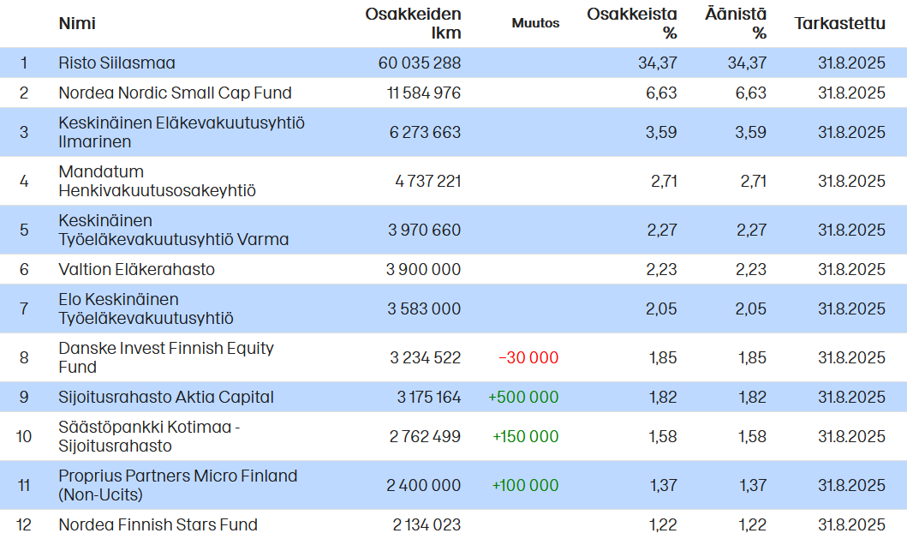Click Nordea Finnish Stars Fund name
The height and width of the screenshot is (539, 907).
pos(158,524)
